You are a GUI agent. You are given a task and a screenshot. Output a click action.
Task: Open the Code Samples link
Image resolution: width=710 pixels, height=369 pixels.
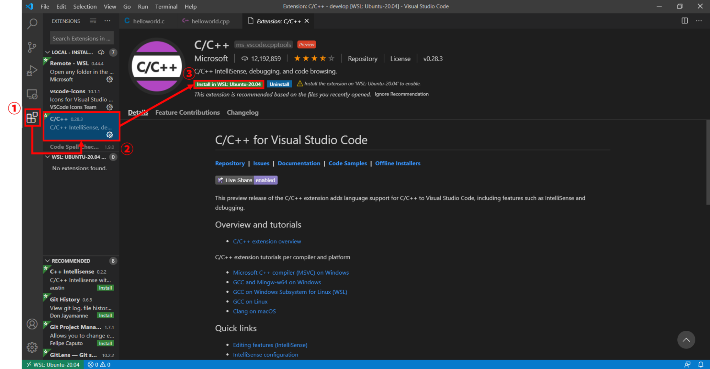click(x=348, y=163)
